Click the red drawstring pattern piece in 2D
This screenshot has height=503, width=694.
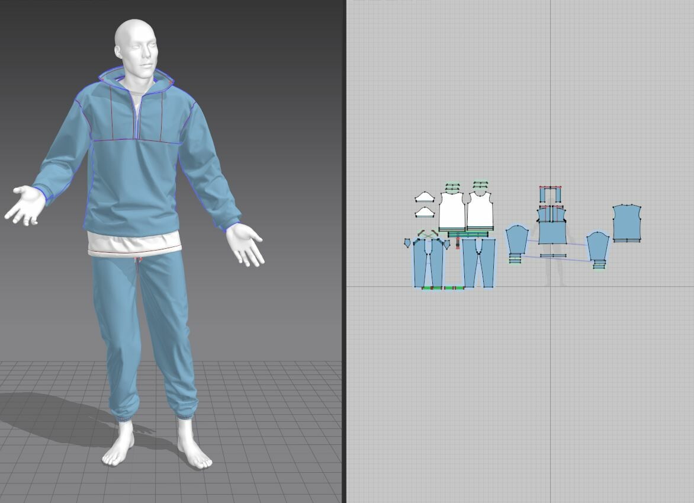coord(457,243)
